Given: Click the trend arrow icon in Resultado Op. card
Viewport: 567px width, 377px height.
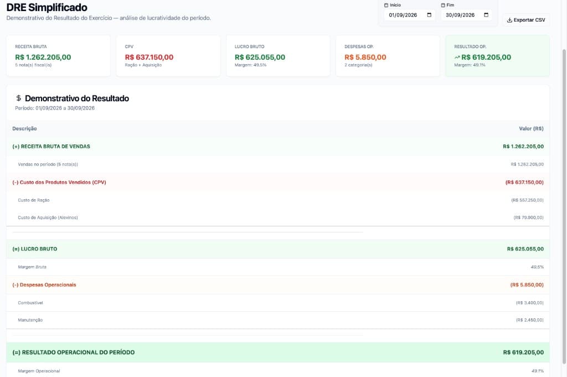Looking at the screenshot, I should point(457,57).
